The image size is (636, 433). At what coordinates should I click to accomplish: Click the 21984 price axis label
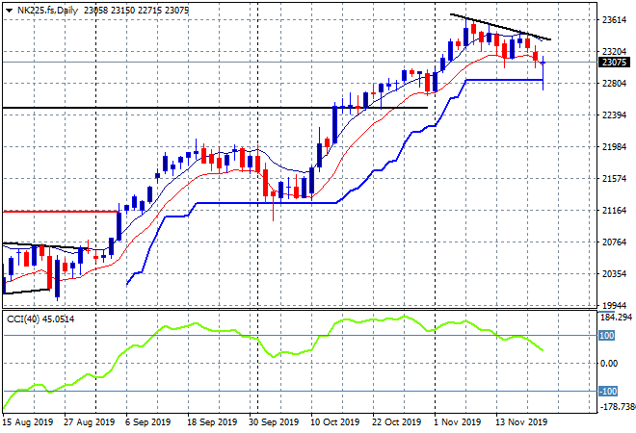[615, 147]
